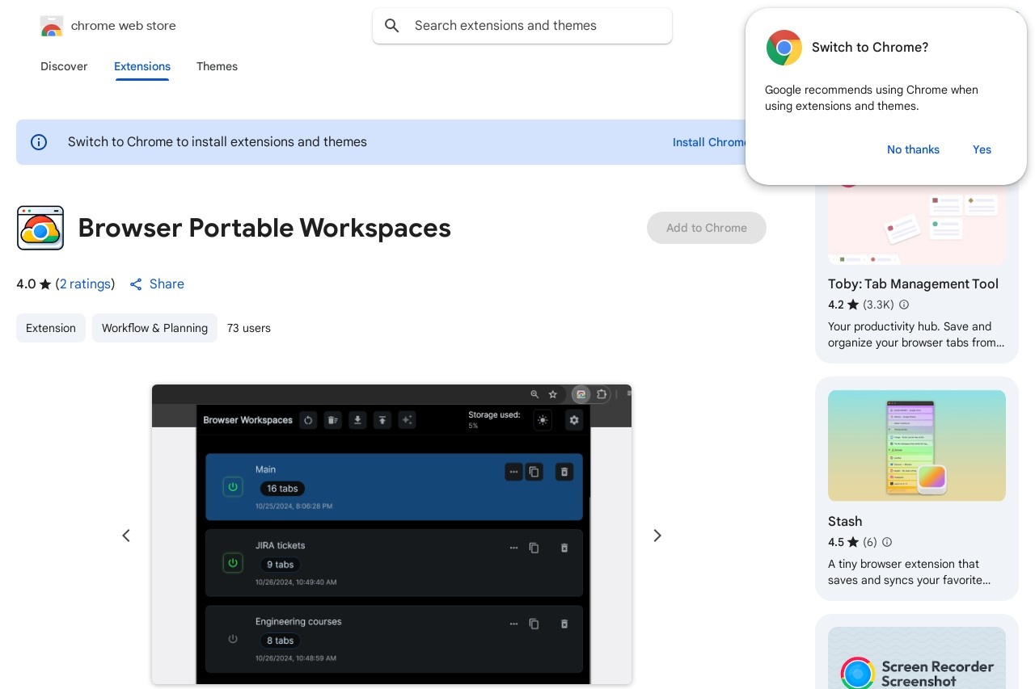Click the Workflow & Planning chip
Image resolution: width=1035 pixels, height=689 pixels.
click(154, 328)
